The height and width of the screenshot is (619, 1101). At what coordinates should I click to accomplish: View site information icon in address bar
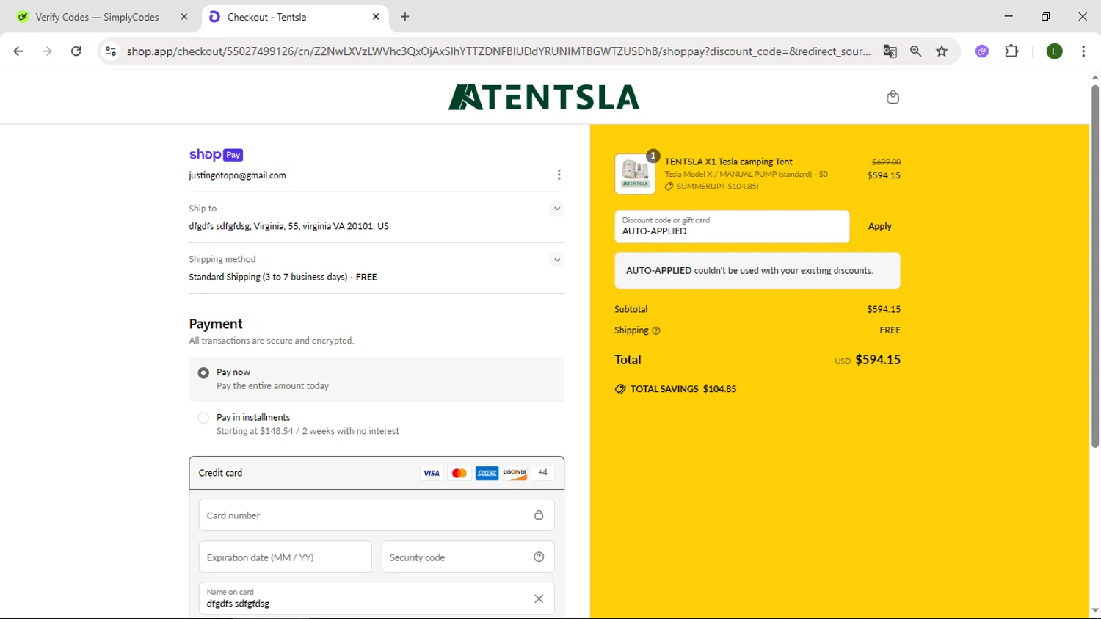(x=111, y=51)
